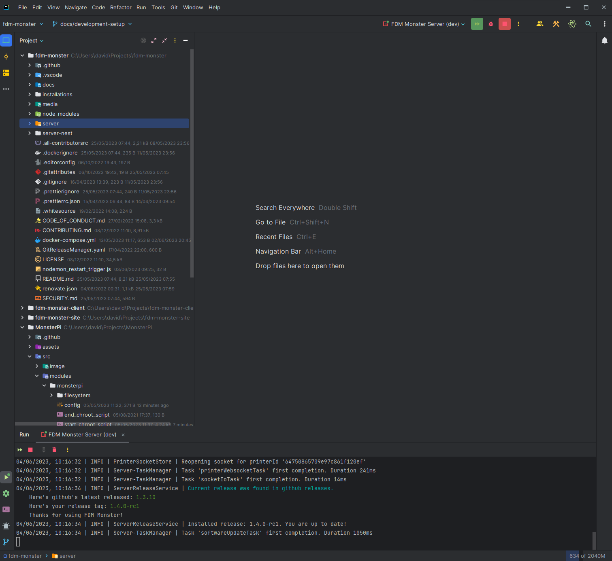Open the Refactor menu
Image resolution: width=612 pixels, height=561 pixels.
[x=121, y=7]
